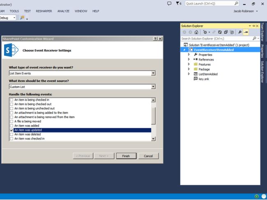Open the TEST menu

tap(27, 11)
